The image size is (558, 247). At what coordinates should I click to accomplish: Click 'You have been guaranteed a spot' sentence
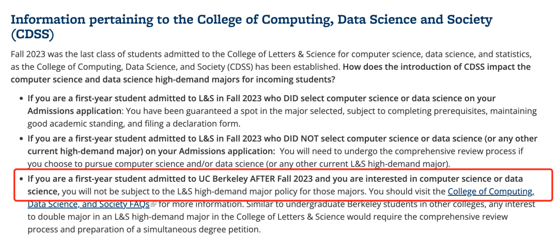point(180,111)
